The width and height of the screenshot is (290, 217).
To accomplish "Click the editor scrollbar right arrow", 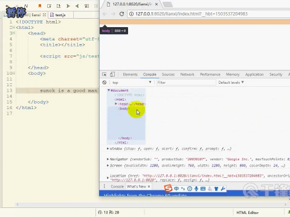I will coord(285,204).
